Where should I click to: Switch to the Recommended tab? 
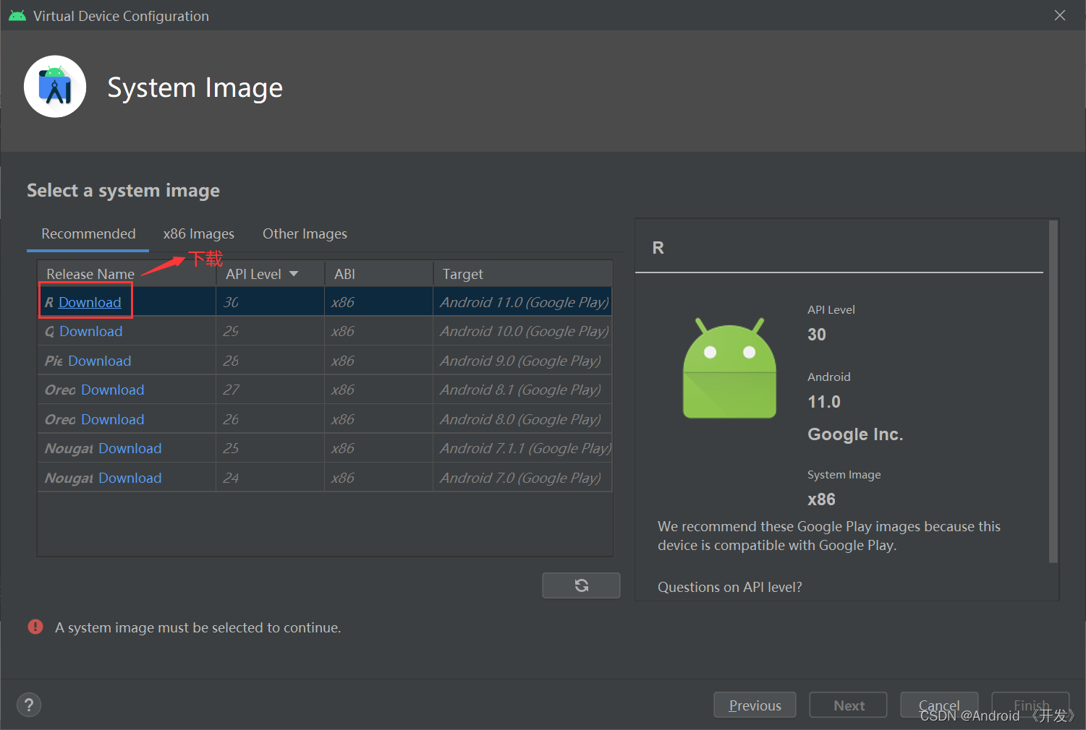pyautogui.click(x=88, y=233)
